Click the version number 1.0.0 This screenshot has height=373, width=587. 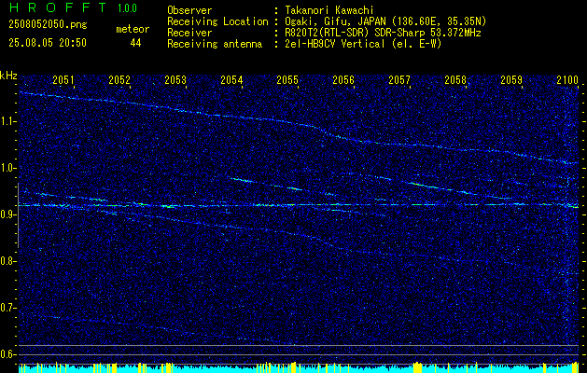[x=127, y=7]
